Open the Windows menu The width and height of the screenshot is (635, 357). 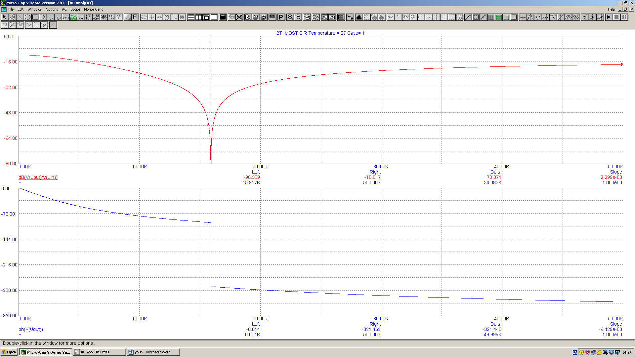pyautogui.click(x=35, y=9)
